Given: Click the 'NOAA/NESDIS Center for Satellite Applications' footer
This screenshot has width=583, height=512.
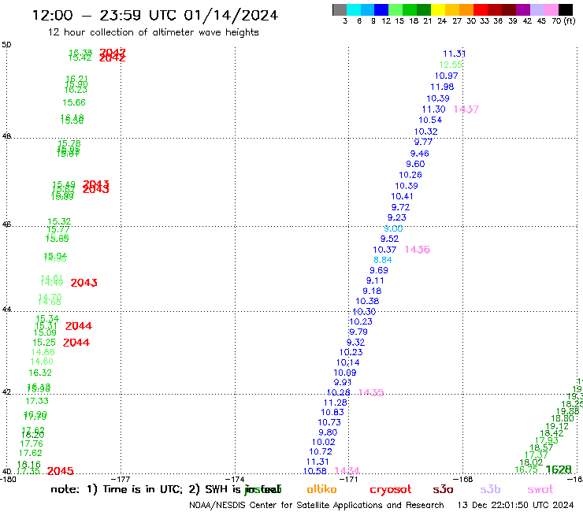Looking at the screenshot, I should (x=317, y=505).
